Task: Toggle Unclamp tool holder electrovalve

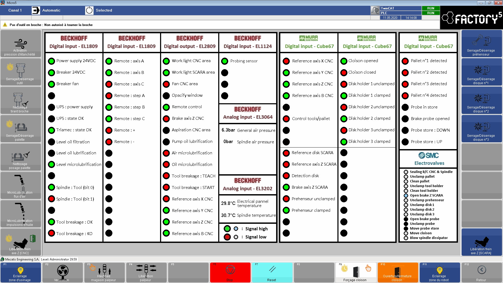Action: (x=406, y=186)
